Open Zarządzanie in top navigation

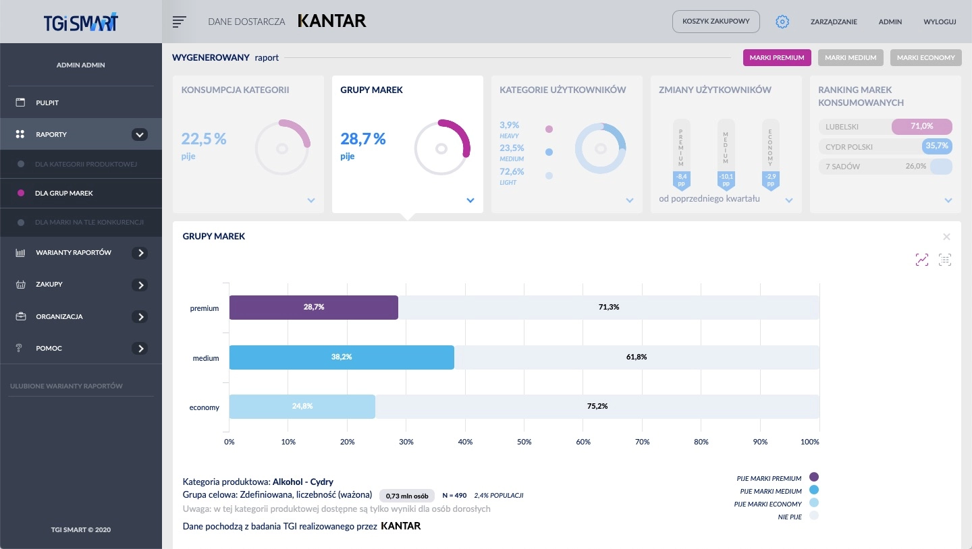click(834, 22)
